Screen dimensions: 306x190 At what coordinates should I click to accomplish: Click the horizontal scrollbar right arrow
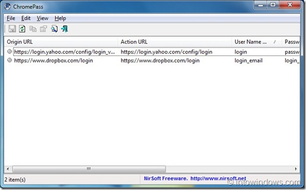tap(296, 169)
